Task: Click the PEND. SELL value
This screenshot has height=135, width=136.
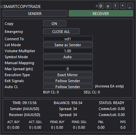Action: point(79,127)
